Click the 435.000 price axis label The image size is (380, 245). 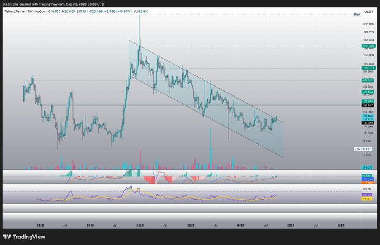pyautogui.click(x=369, y=24)
